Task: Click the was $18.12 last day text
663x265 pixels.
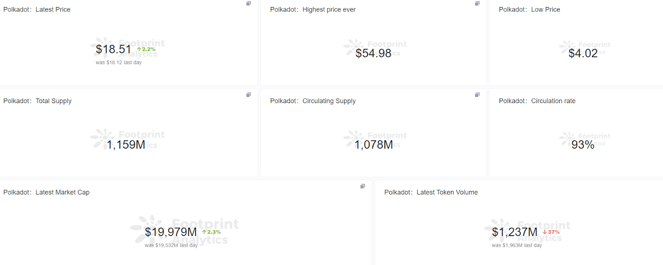Action: tap(118, 62)
